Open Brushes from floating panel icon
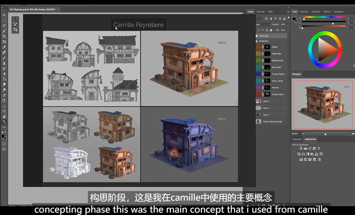 [x=15, y=24]
